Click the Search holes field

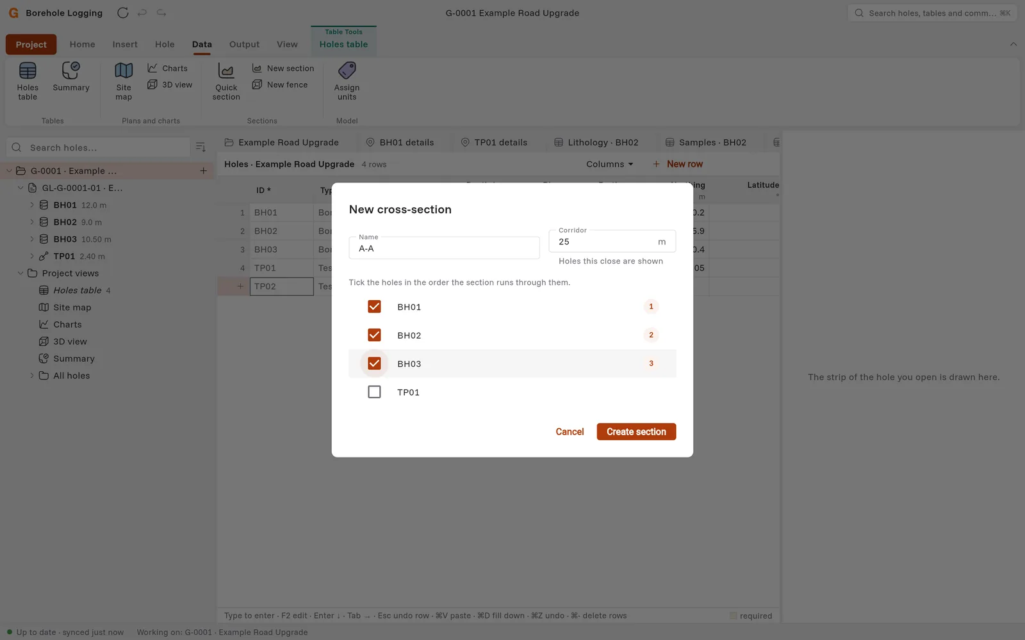pyautogui.click(x=98, y=147)
